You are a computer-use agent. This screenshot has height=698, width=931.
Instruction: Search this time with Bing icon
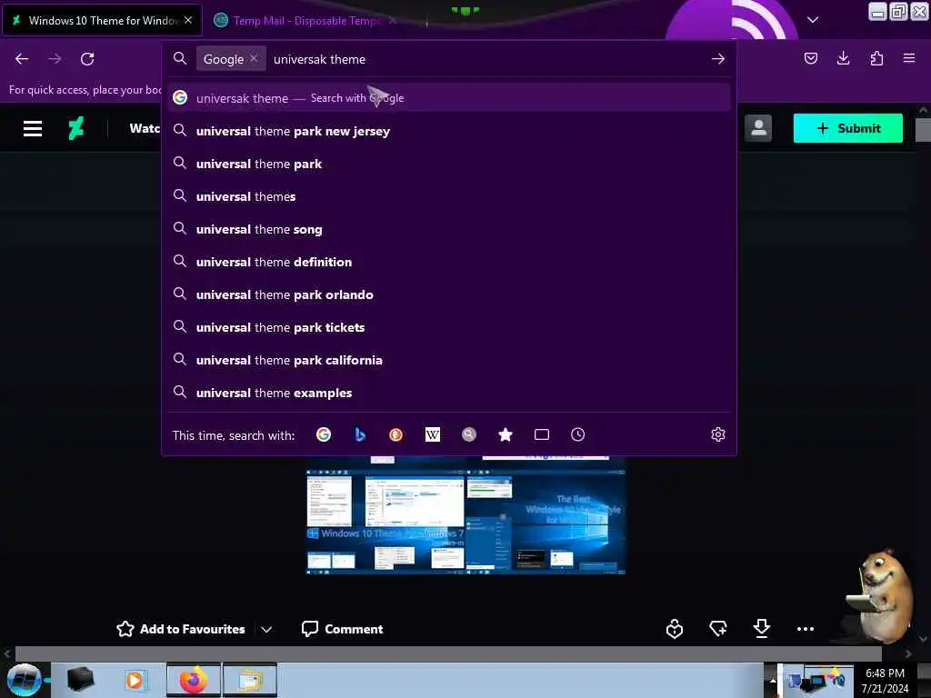pyautogui.click(x=360, y=434)
